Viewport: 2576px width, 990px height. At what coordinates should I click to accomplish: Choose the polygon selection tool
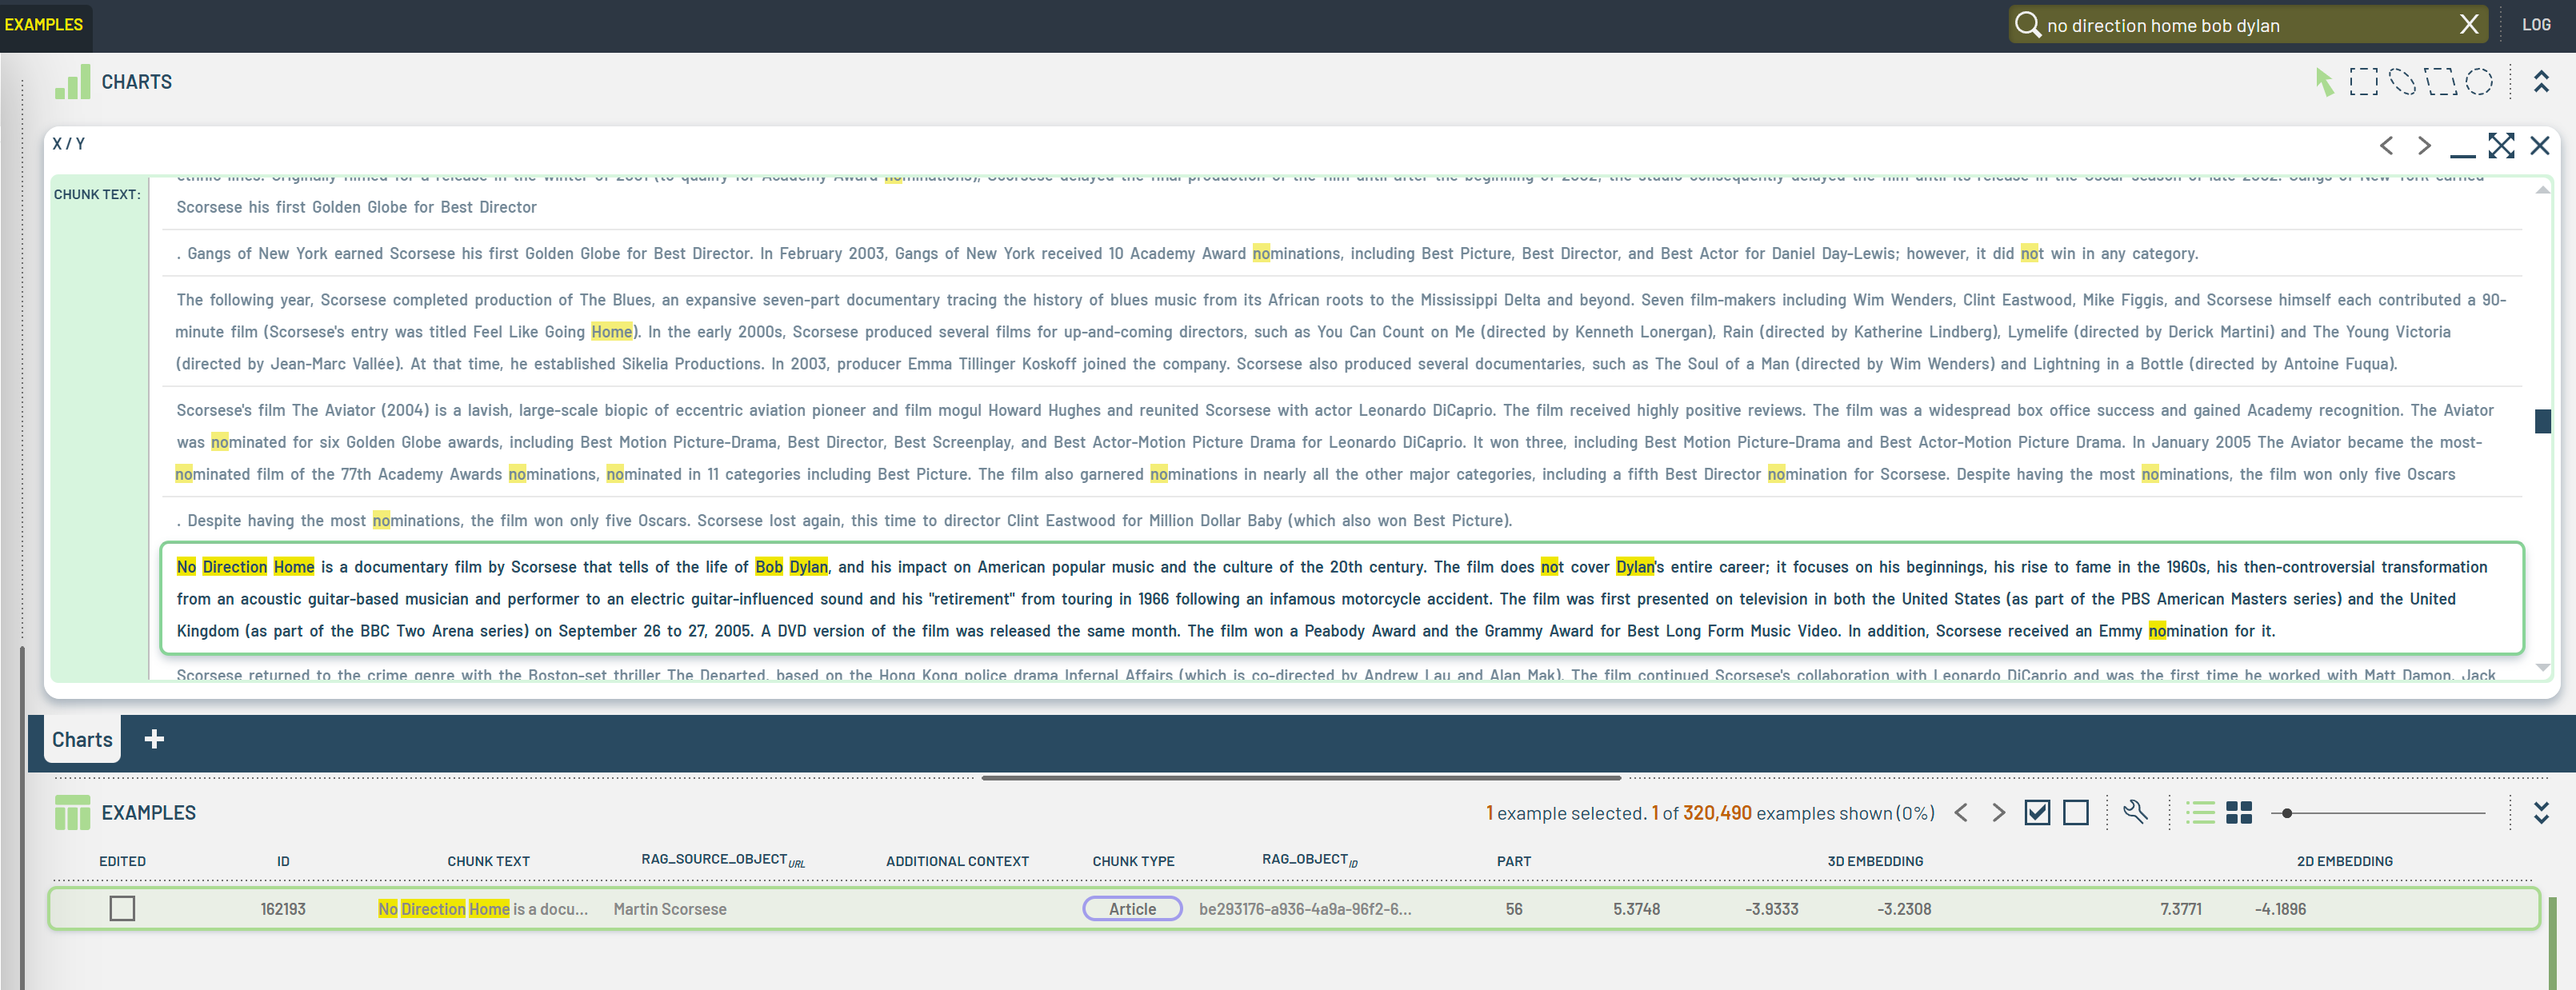tap(2441, 82)
